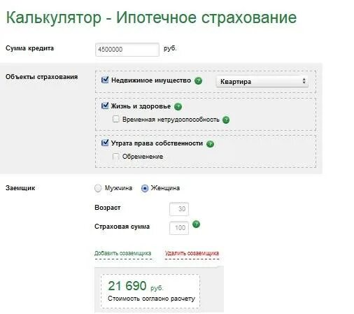Viewport: 354px width, 314px height.
Task: Uncheck the Недвижимое имущество checkbox
Action: 105,80
